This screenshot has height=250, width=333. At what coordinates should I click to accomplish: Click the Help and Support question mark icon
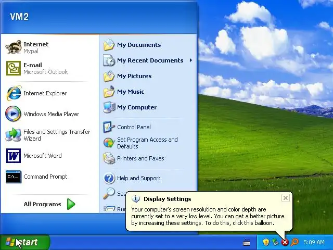click(x=109, y=178)
